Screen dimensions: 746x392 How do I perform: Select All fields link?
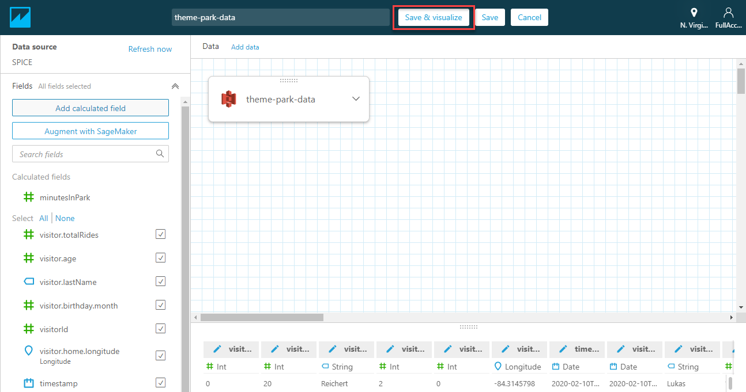tap(44, 218)
